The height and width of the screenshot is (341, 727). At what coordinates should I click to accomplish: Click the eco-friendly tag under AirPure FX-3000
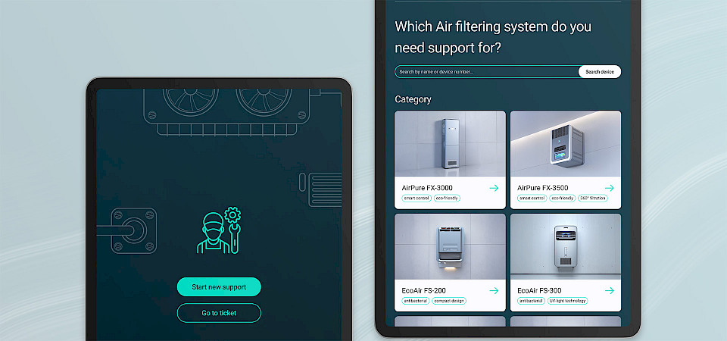447,198
